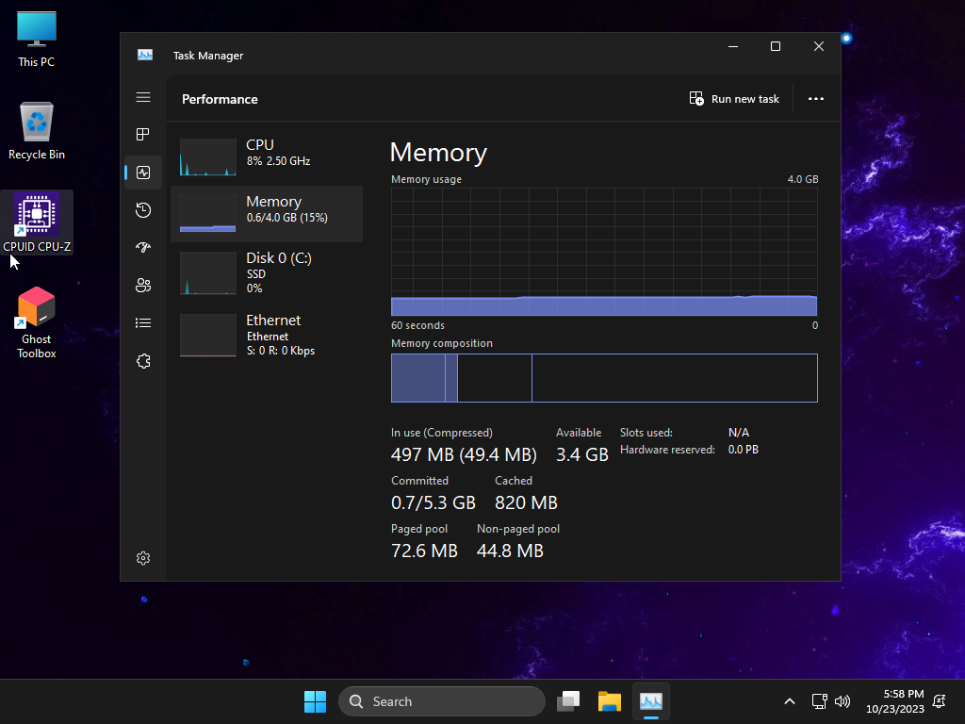Image resolution: width=965 pixels, height=724 pixels.
Task: Click the Memory composition bar
Action: click(604, 378)
